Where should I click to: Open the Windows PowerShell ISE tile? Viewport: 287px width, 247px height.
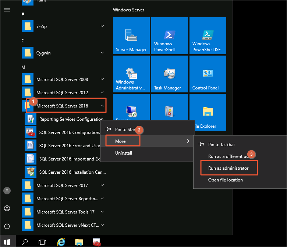point(208,36)
